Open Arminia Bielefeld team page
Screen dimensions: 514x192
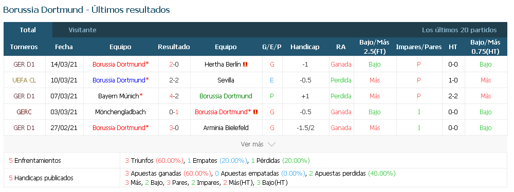tap(226, 127)
